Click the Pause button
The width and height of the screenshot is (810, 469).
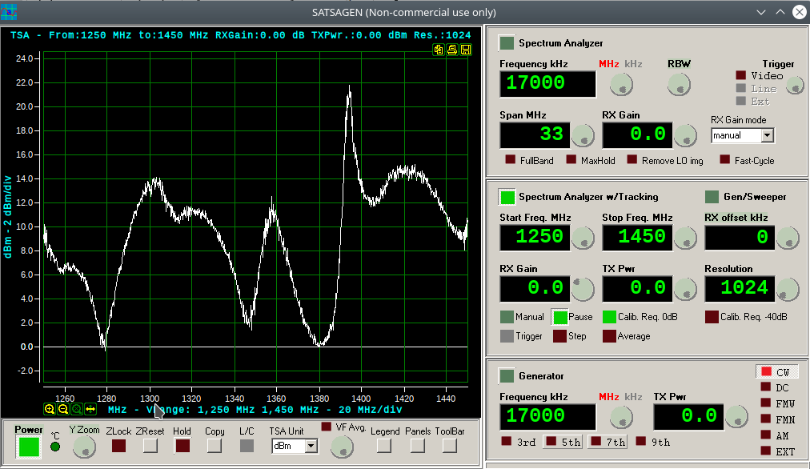coord(559,317)
